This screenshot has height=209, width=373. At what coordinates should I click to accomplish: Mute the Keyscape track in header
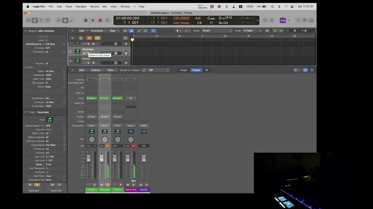[x=84, y=53]
